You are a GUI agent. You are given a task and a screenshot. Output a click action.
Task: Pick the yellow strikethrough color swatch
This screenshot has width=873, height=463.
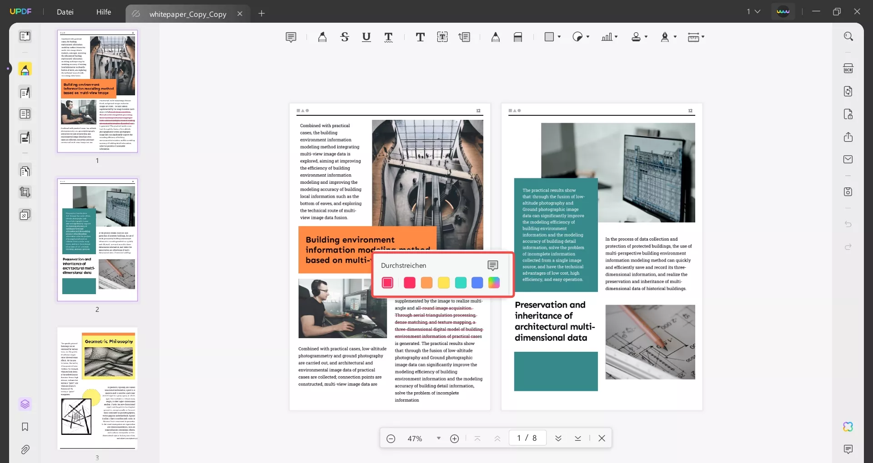pos(443,283)
